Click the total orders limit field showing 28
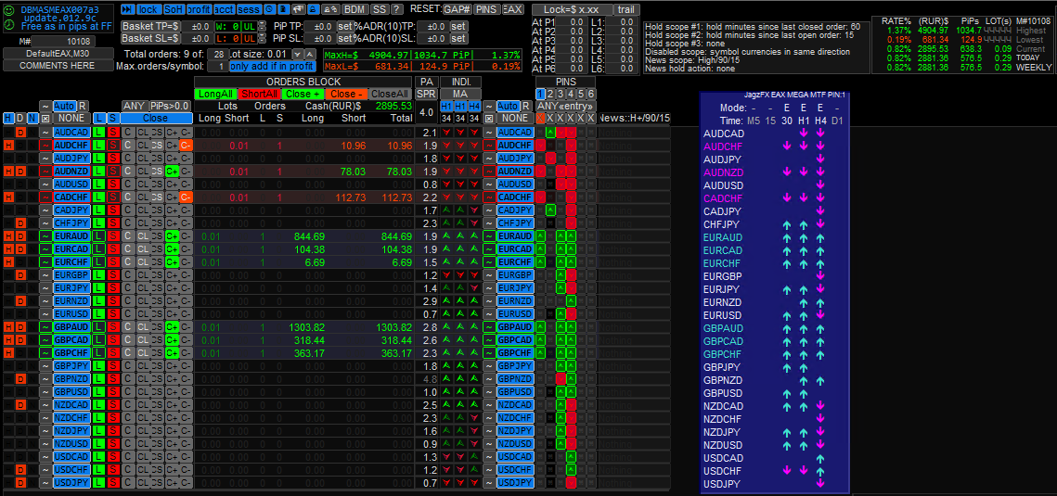 (218, 53)
